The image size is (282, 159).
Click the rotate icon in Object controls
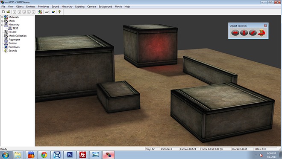tap(261, 33)
